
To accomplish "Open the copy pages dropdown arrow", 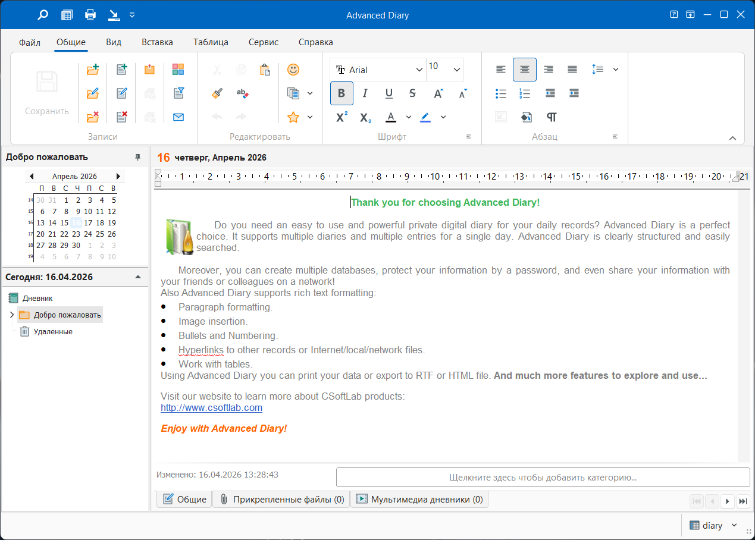I will pos(310,93).
